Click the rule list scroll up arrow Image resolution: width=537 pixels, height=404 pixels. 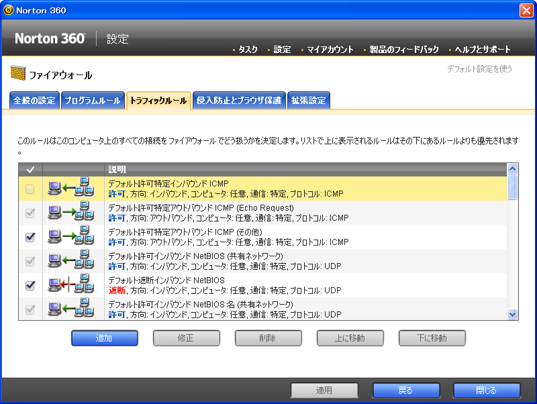point(512,168)
